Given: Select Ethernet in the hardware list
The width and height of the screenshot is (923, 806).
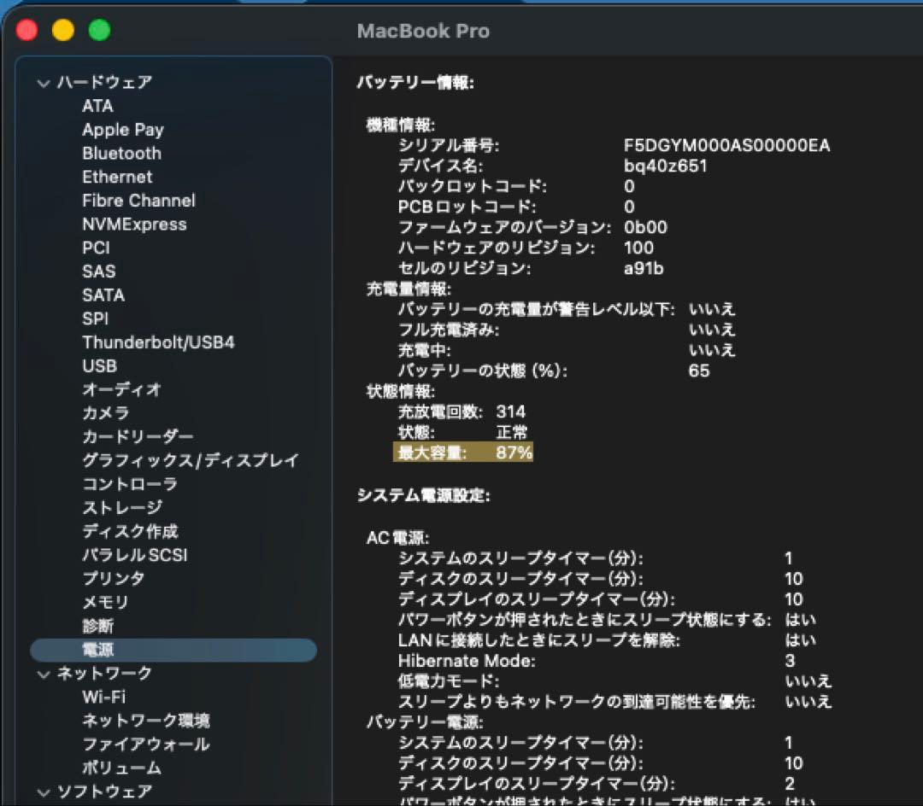Looking at the screenshot, I should coord(117,177).
